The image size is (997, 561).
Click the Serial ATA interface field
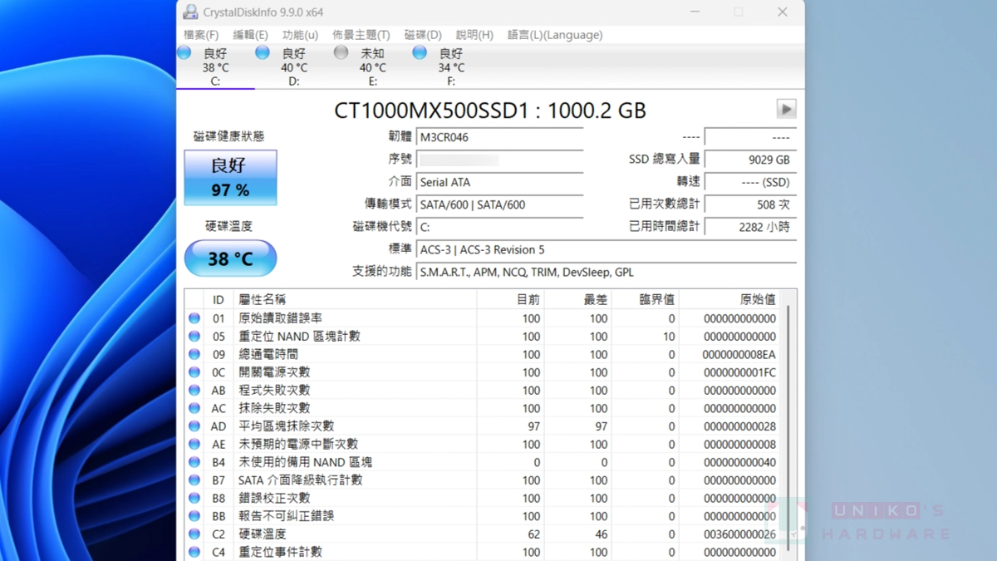click(500, 182)
